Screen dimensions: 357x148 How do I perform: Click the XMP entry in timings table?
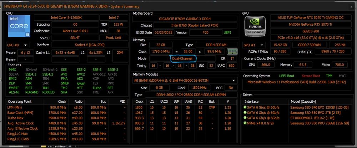(x=212, y=107)
